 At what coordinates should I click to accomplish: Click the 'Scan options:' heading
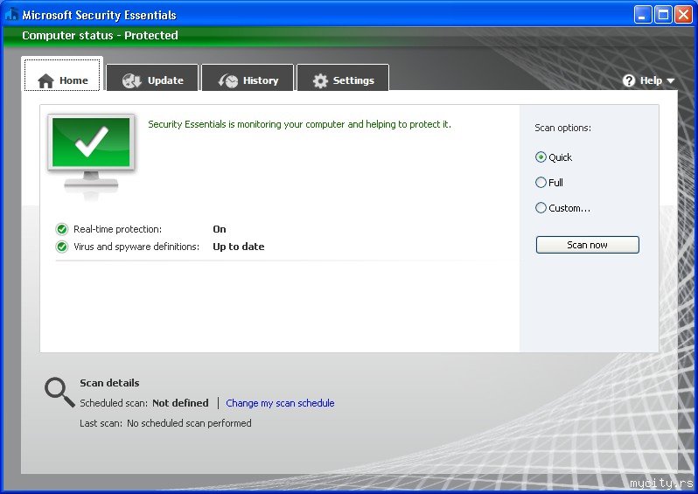point(562,128)
